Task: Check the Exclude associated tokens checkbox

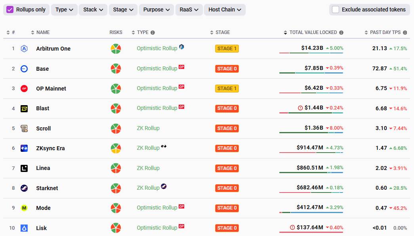Action: coord(335,9)
